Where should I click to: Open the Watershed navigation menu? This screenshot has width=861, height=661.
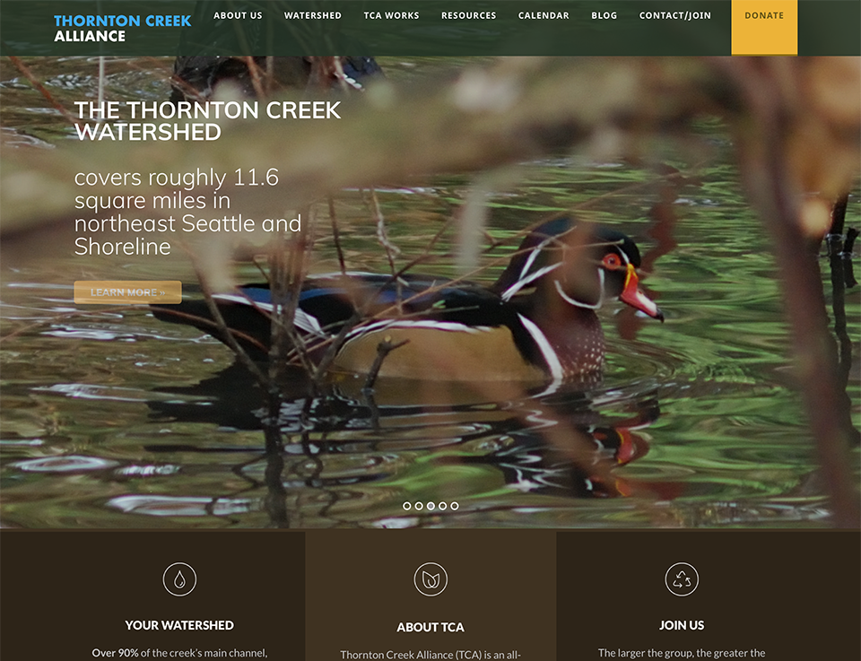pyautogui.click(x=312, y=15)
